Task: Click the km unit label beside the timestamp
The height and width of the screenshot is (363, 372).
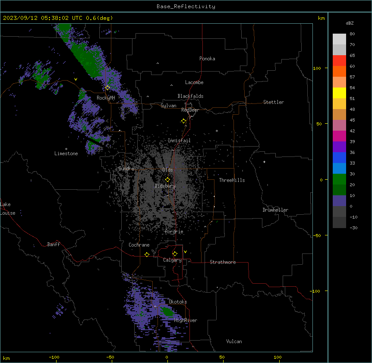Action: point(321,18)
